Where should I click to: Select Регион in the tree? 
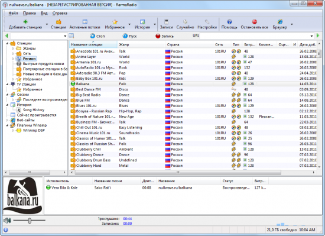pos(29,59)
